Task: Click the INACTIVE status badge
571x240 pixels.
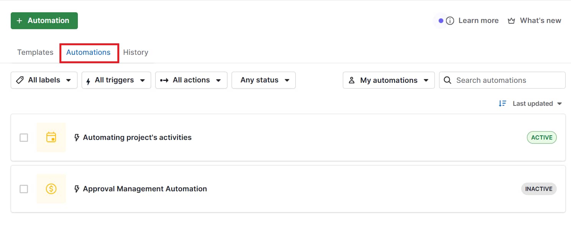Action: pos(539,189)
